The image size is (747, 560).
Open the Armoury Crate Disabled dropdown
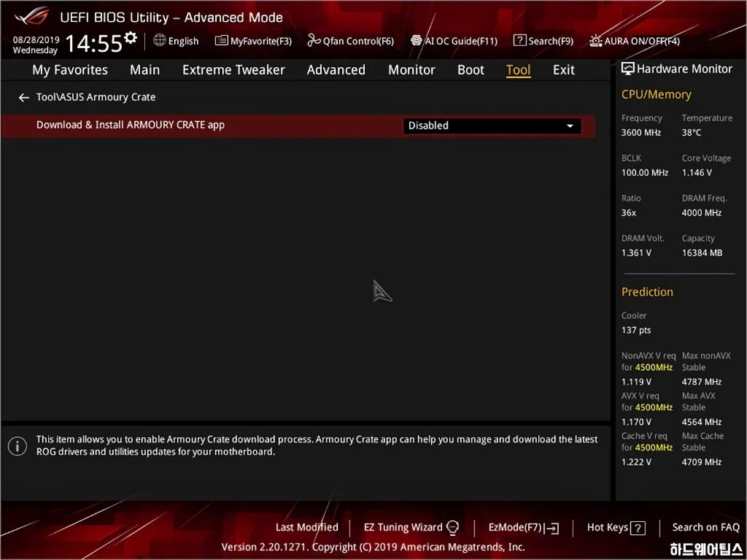click(x=492, y=126)
